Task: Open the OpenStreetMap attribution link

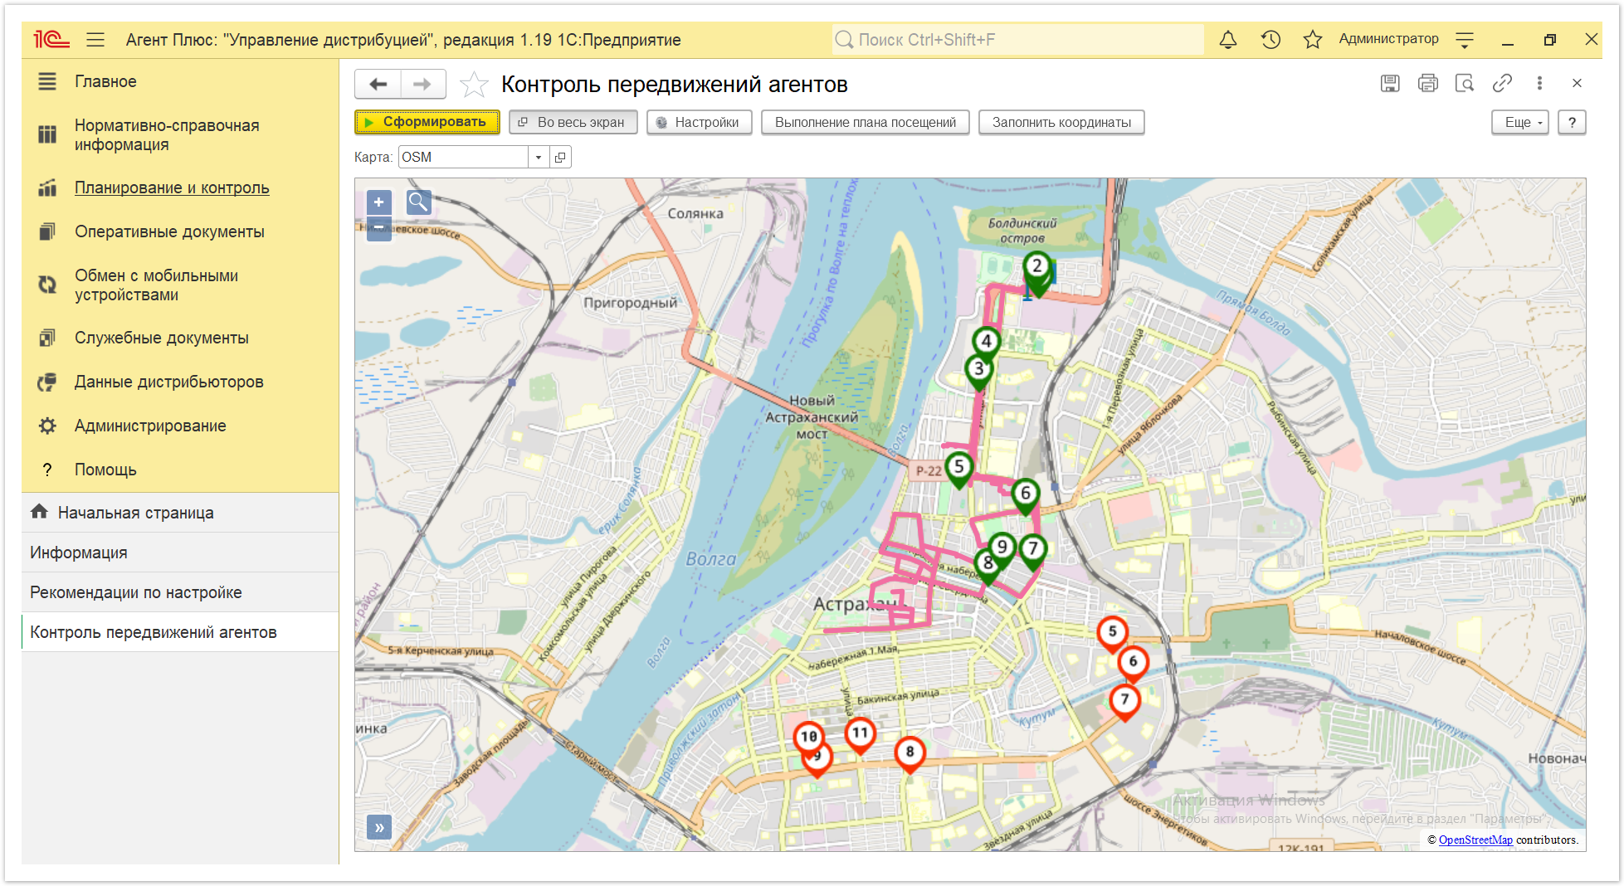Action: pyautogui.click(x=1475, y=840)
